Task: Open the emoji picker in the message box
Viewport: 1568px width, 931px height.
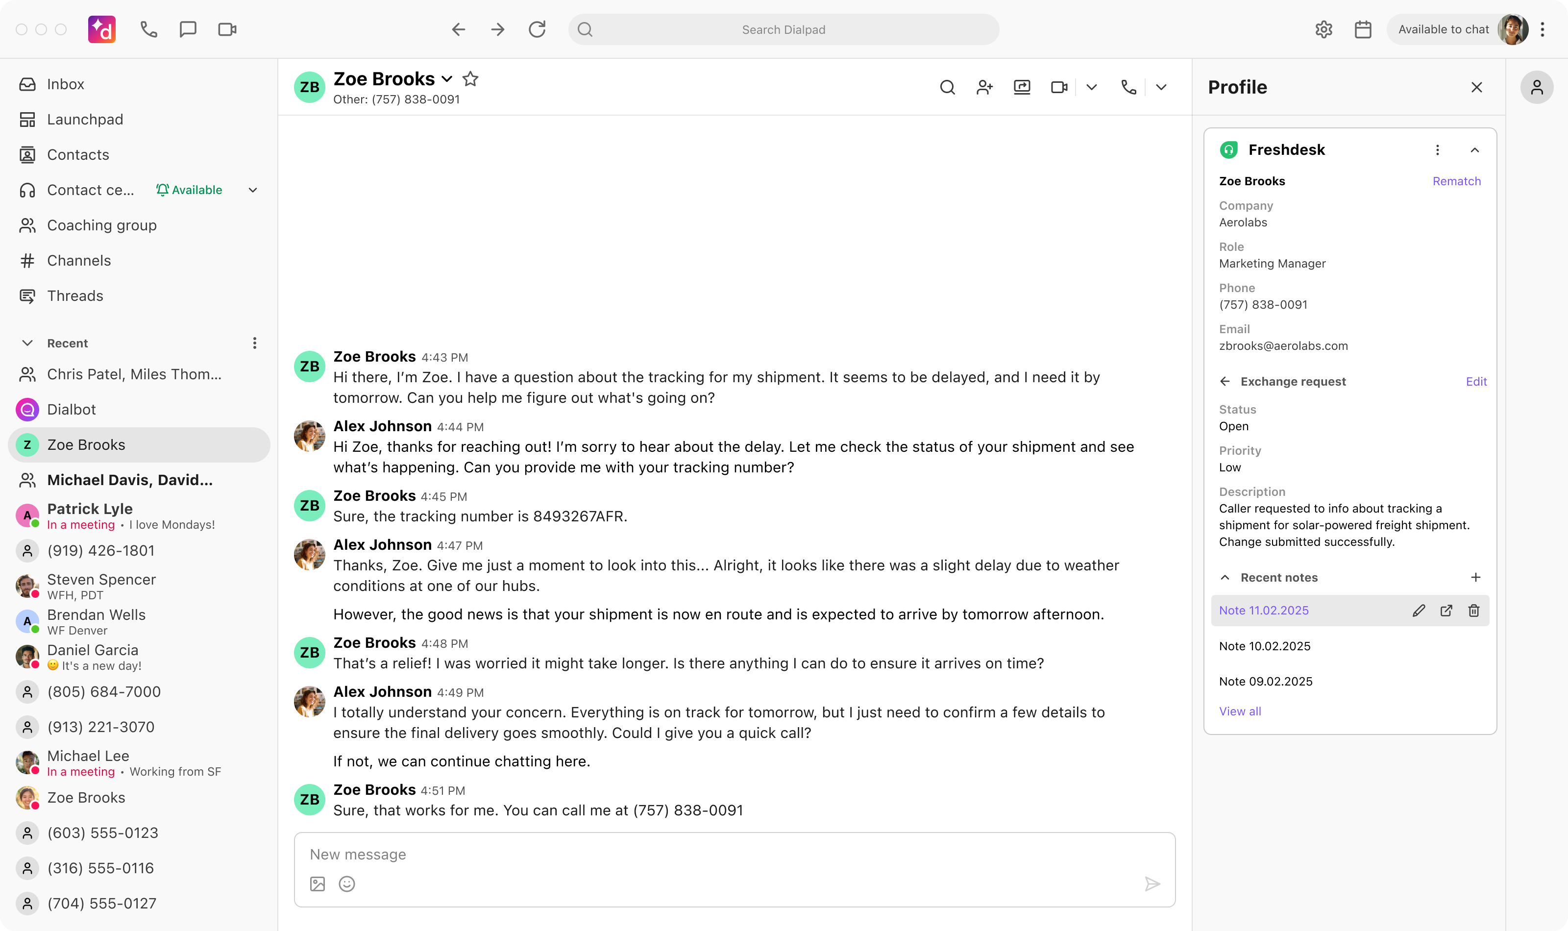Action: [346, 883]
